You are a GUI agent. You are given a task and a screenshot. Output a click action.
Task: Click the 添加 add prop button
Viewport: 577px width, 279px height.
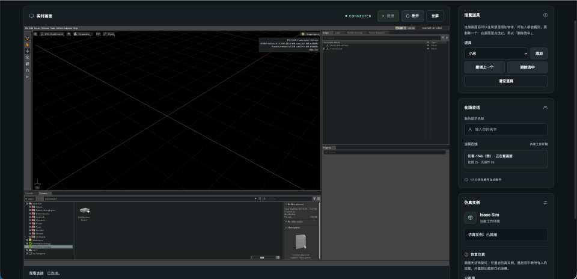(x=539, y=54)
